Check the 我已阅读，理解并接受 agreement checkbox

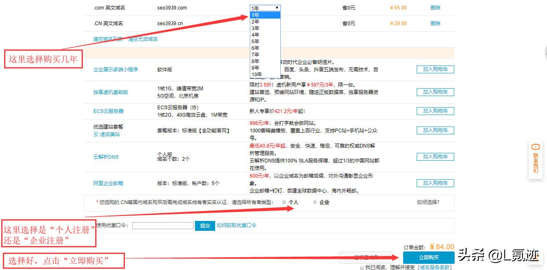[x=362, y=267]
